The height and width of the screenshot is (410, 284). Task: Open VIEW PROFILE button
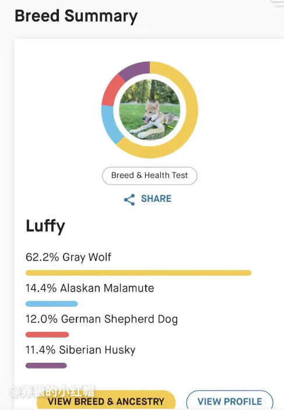click(x=230, y=401)
